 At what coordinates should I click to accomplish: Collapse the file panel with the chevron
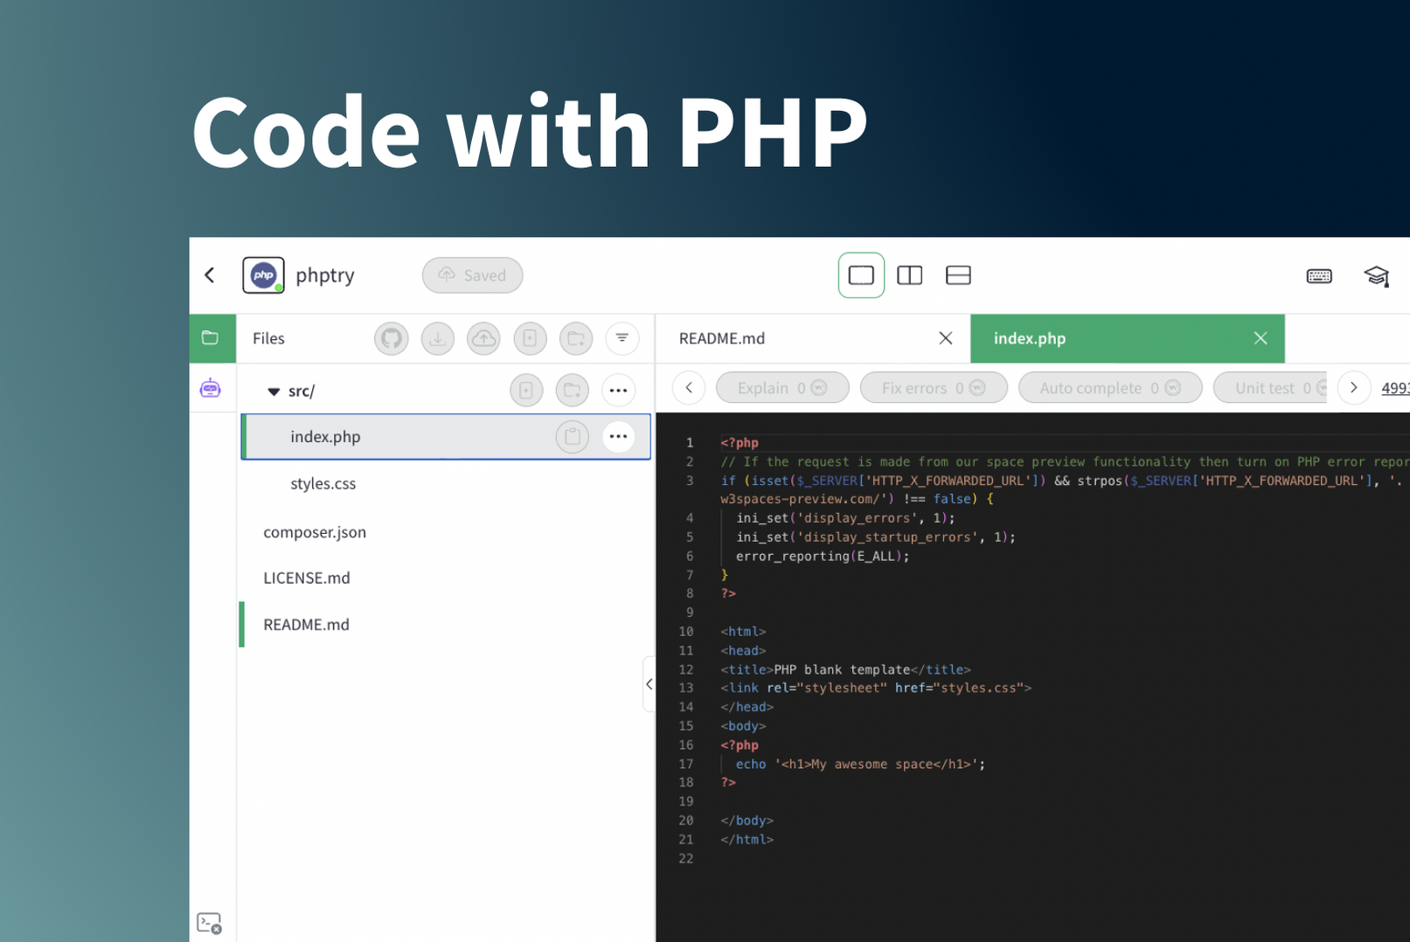coord(649,684)
